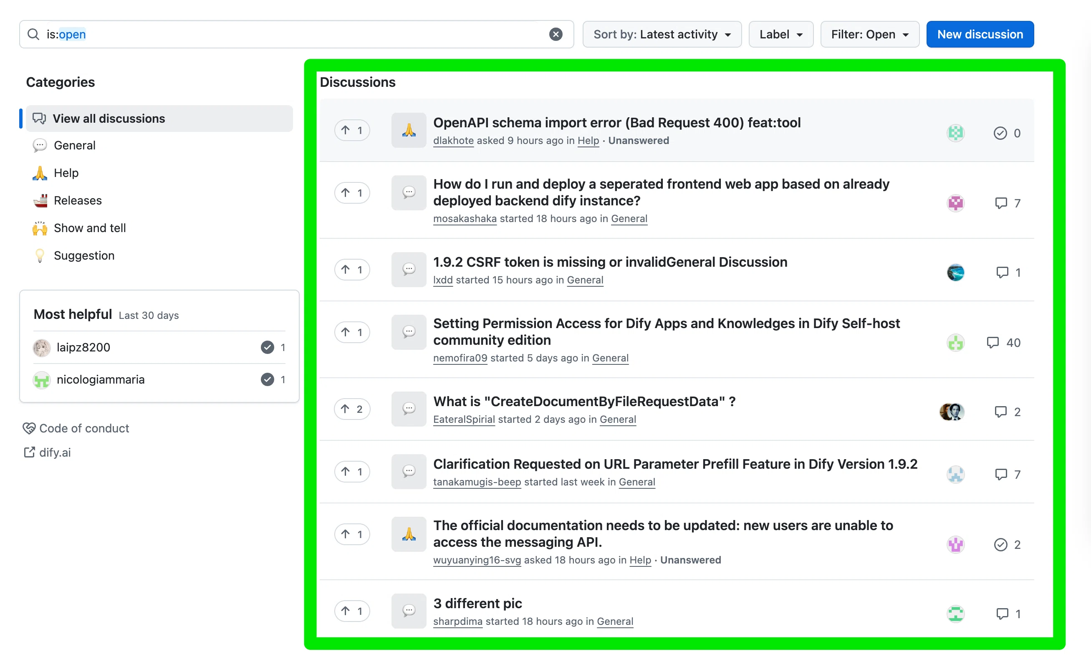Viewport: 1091px width, 667px height.
Task: Click the General speech bubble category icon
Action: click(40, 145)
